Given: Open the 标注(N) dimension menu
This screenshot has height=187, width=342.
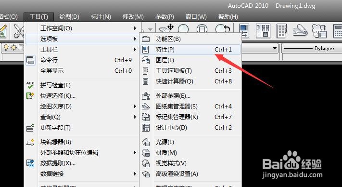Looking at the screenshot, I should 101,17.
